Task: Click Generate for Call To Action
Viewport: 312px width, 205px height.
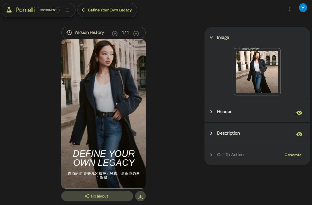Action: 293,155
